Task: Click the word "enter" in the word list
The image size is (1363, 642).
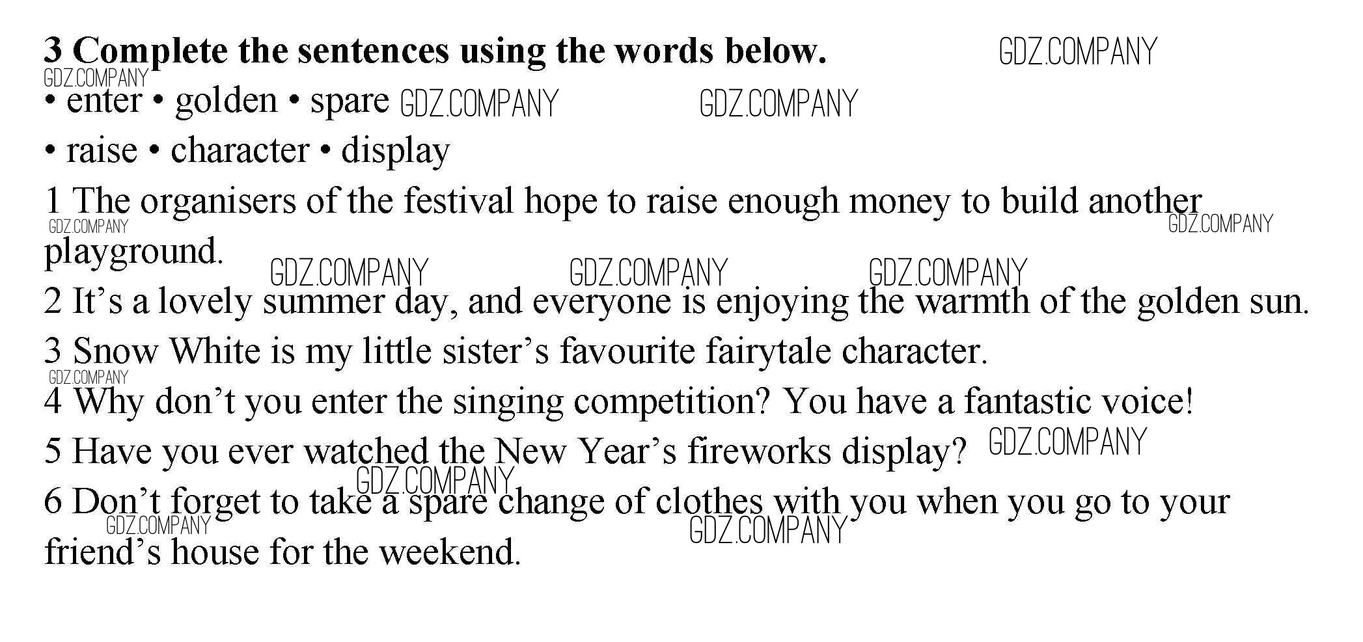Action: pyautogui.click(x=103, y=101)
